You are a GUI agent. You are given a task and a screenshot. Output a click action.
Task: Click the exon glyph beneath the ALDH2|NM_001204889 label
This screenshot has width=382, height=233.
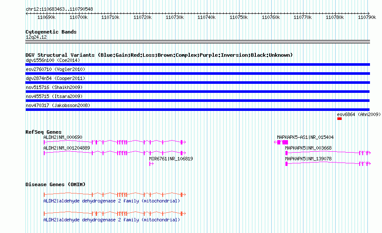tap(115, 153)
